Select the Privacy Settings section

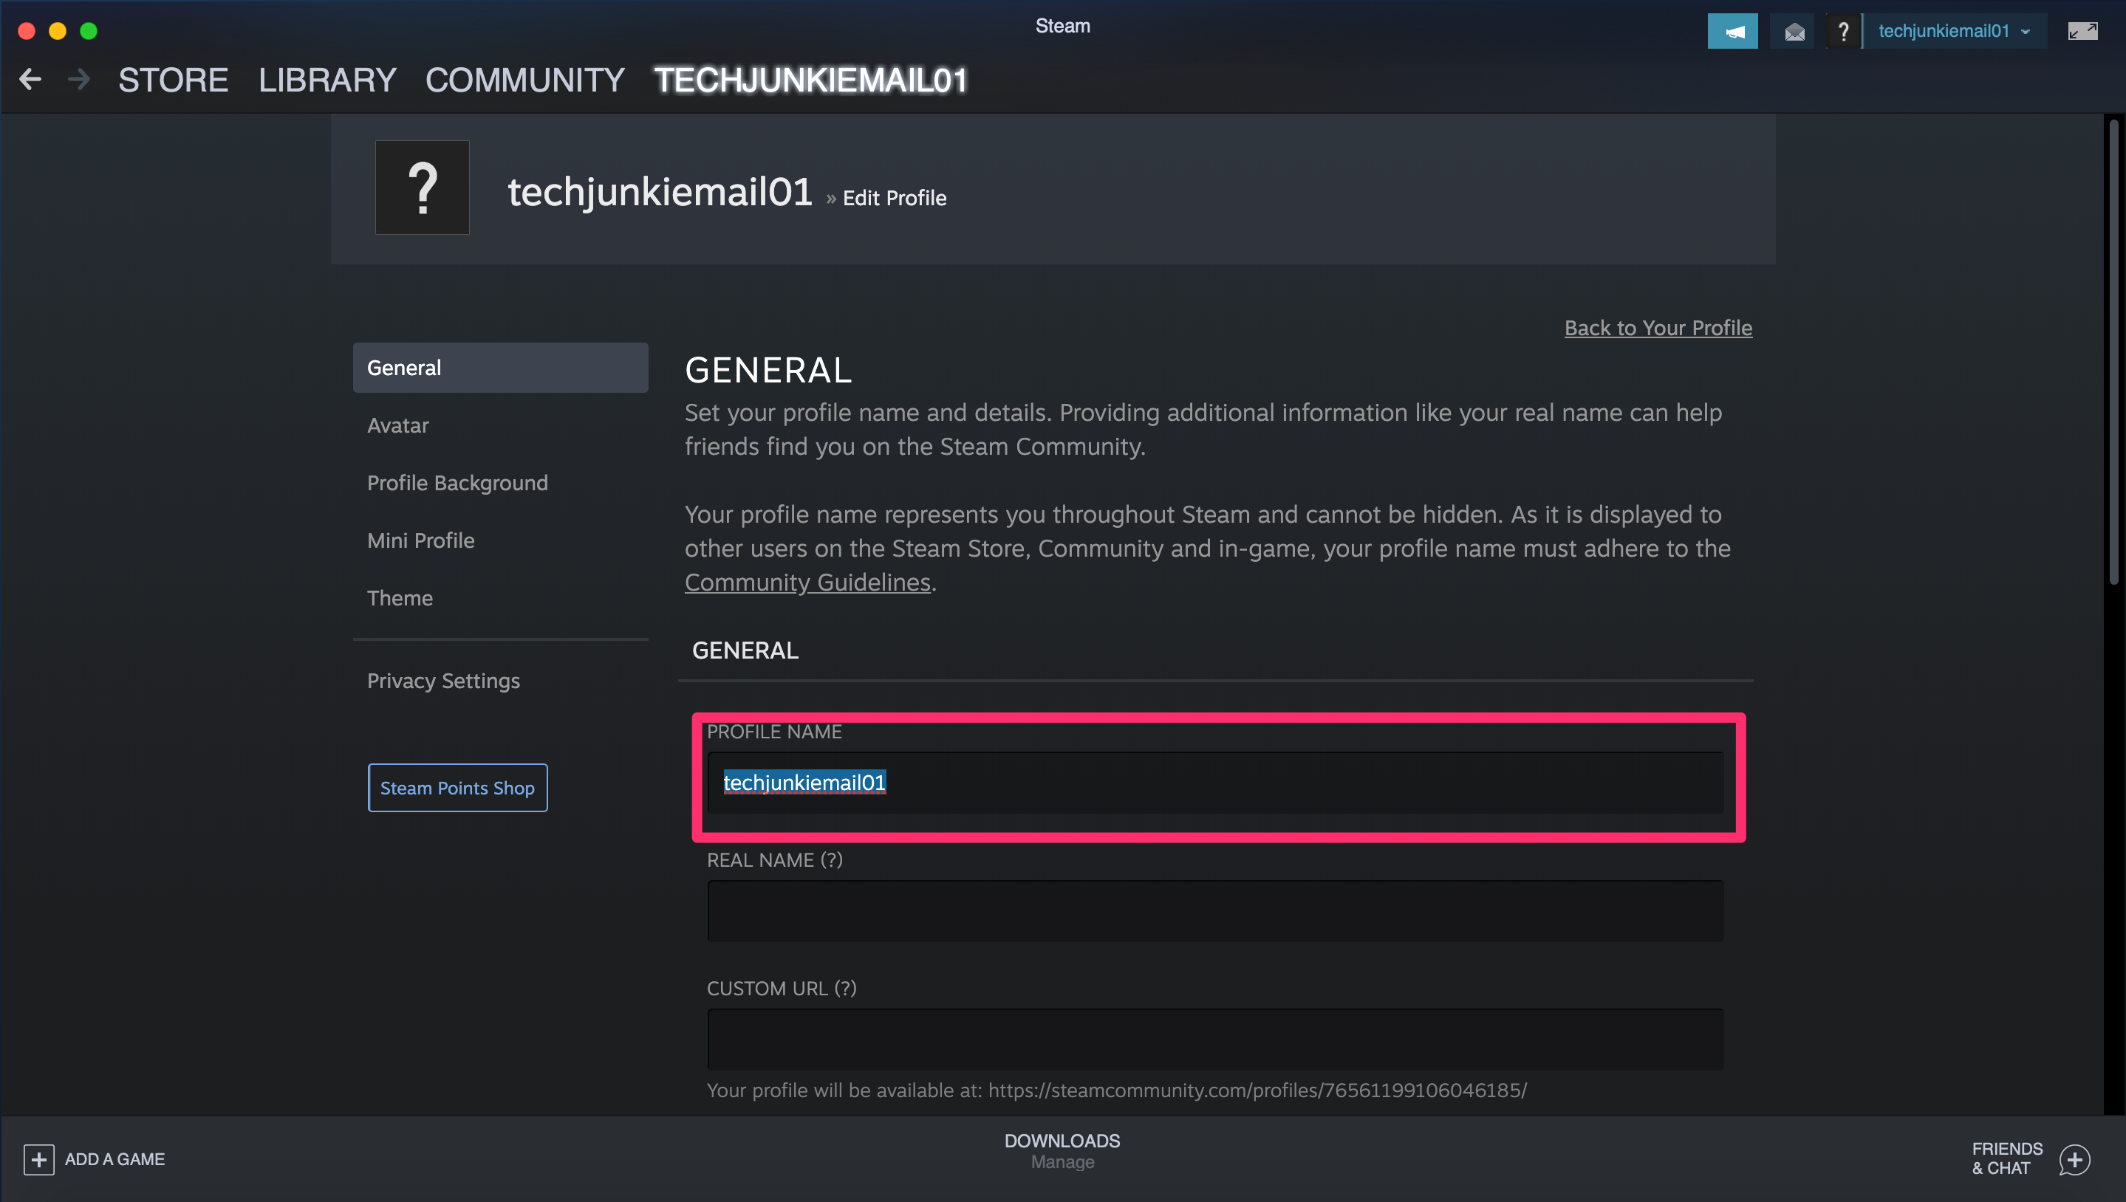coord(442,680)
